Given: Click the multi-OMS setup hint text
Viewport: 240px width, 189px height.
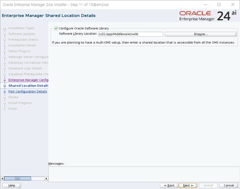Looking at the screenshot, I should click(143, 43).
